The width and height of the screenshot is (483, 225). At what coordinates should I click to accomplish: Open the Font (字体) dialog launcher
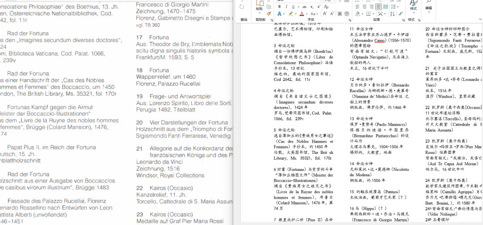350,20
